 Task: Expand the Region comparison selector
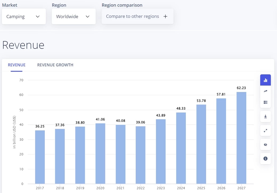[x=137, y=16]
